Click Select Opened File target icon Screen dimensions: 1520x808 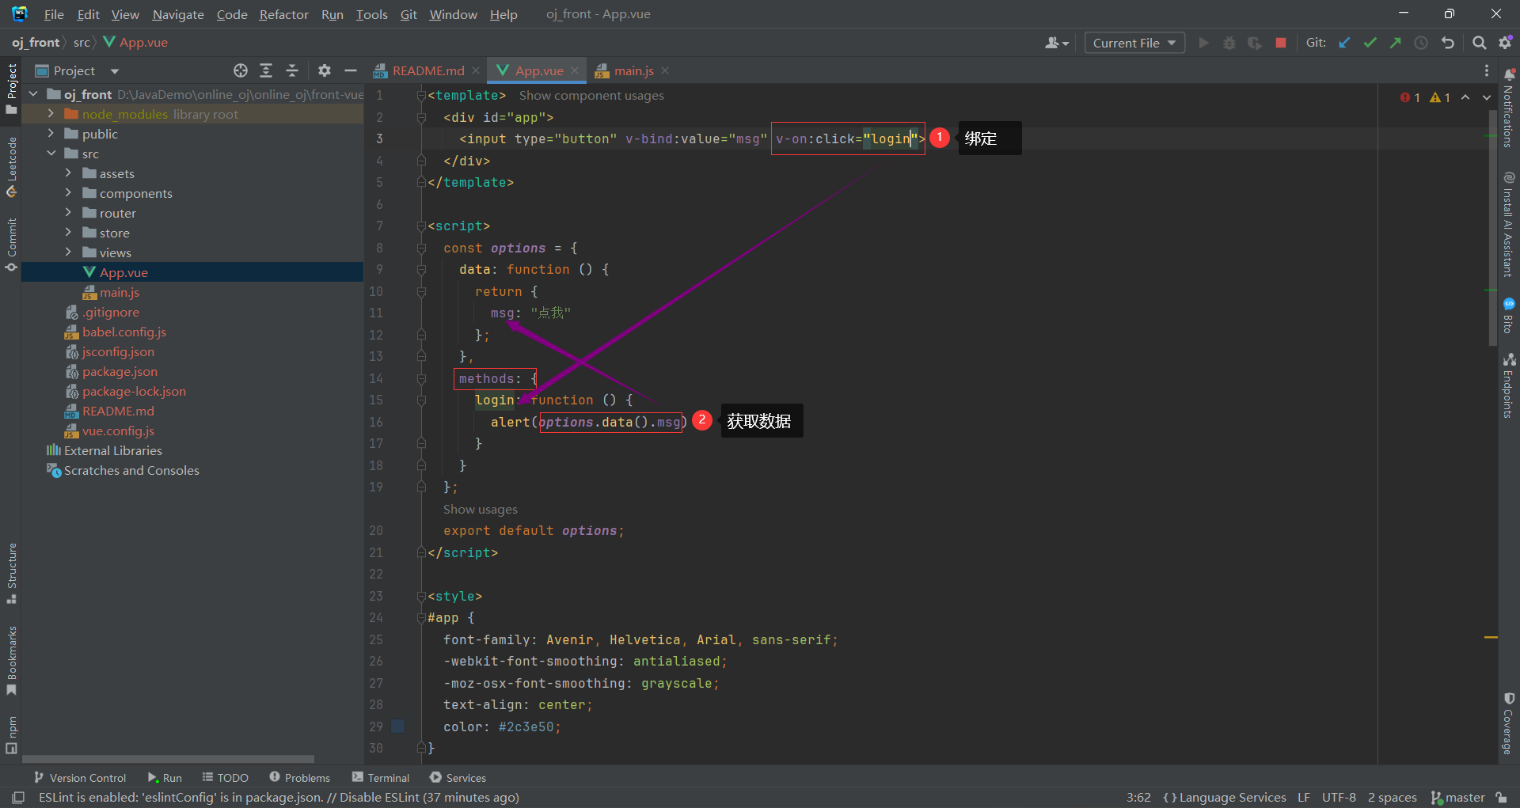241,70
